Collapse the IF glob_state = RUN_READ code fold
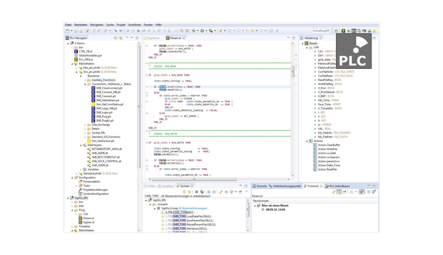The height and width of the screenshot is (255, 443). pyautogui.click(x=147, y=75)
